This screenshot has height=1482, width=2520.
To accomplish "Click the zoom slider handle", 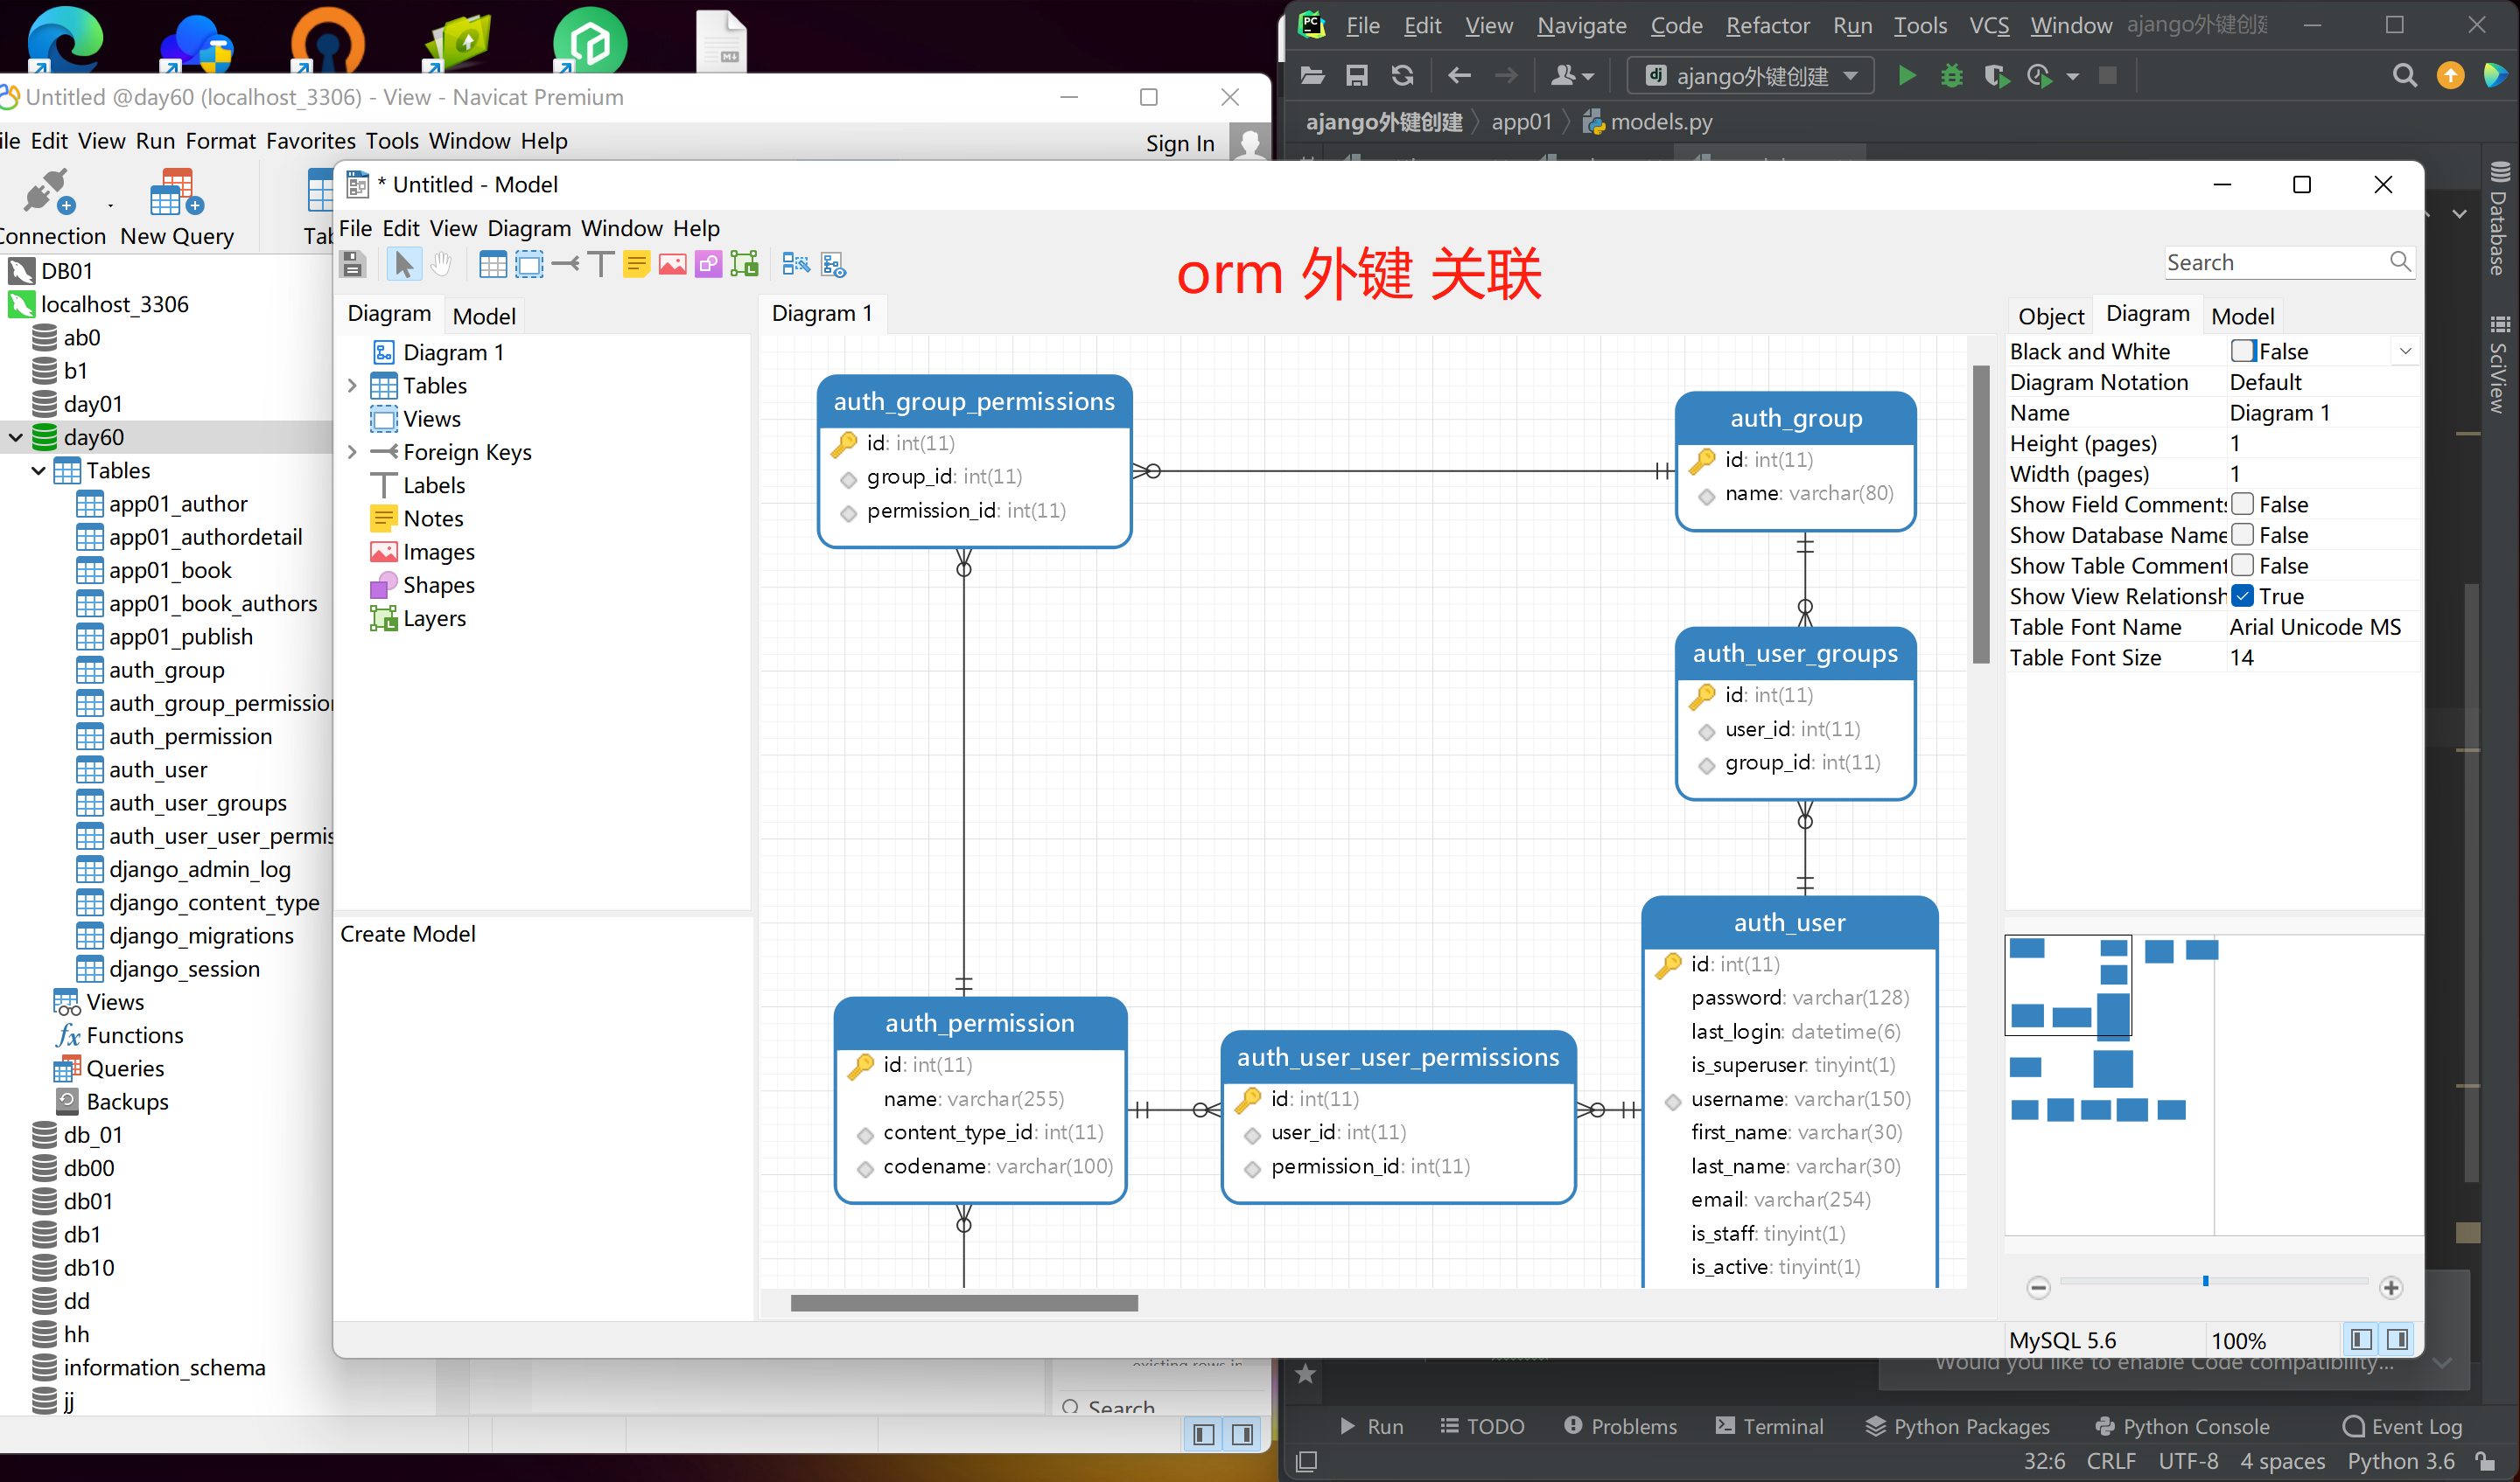I will 2204,1280.
